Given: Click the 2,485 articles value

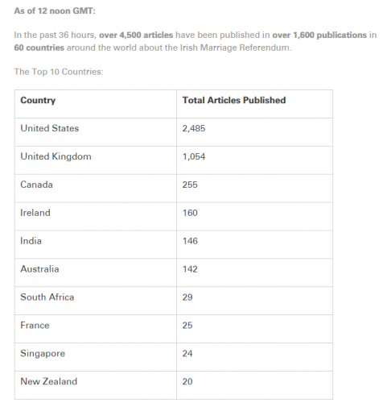Looking at the screenshot, I should [194, 128].
